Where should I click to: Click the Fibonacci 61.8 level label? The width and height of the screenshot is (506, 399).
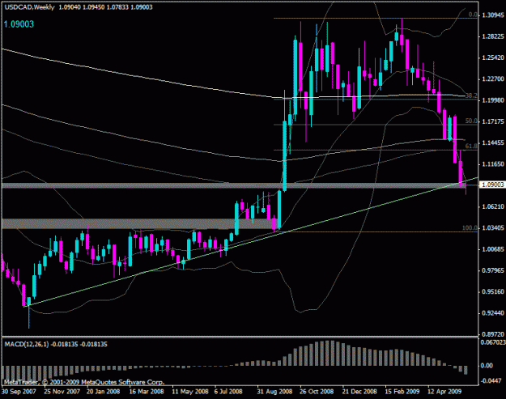[471, 146]
